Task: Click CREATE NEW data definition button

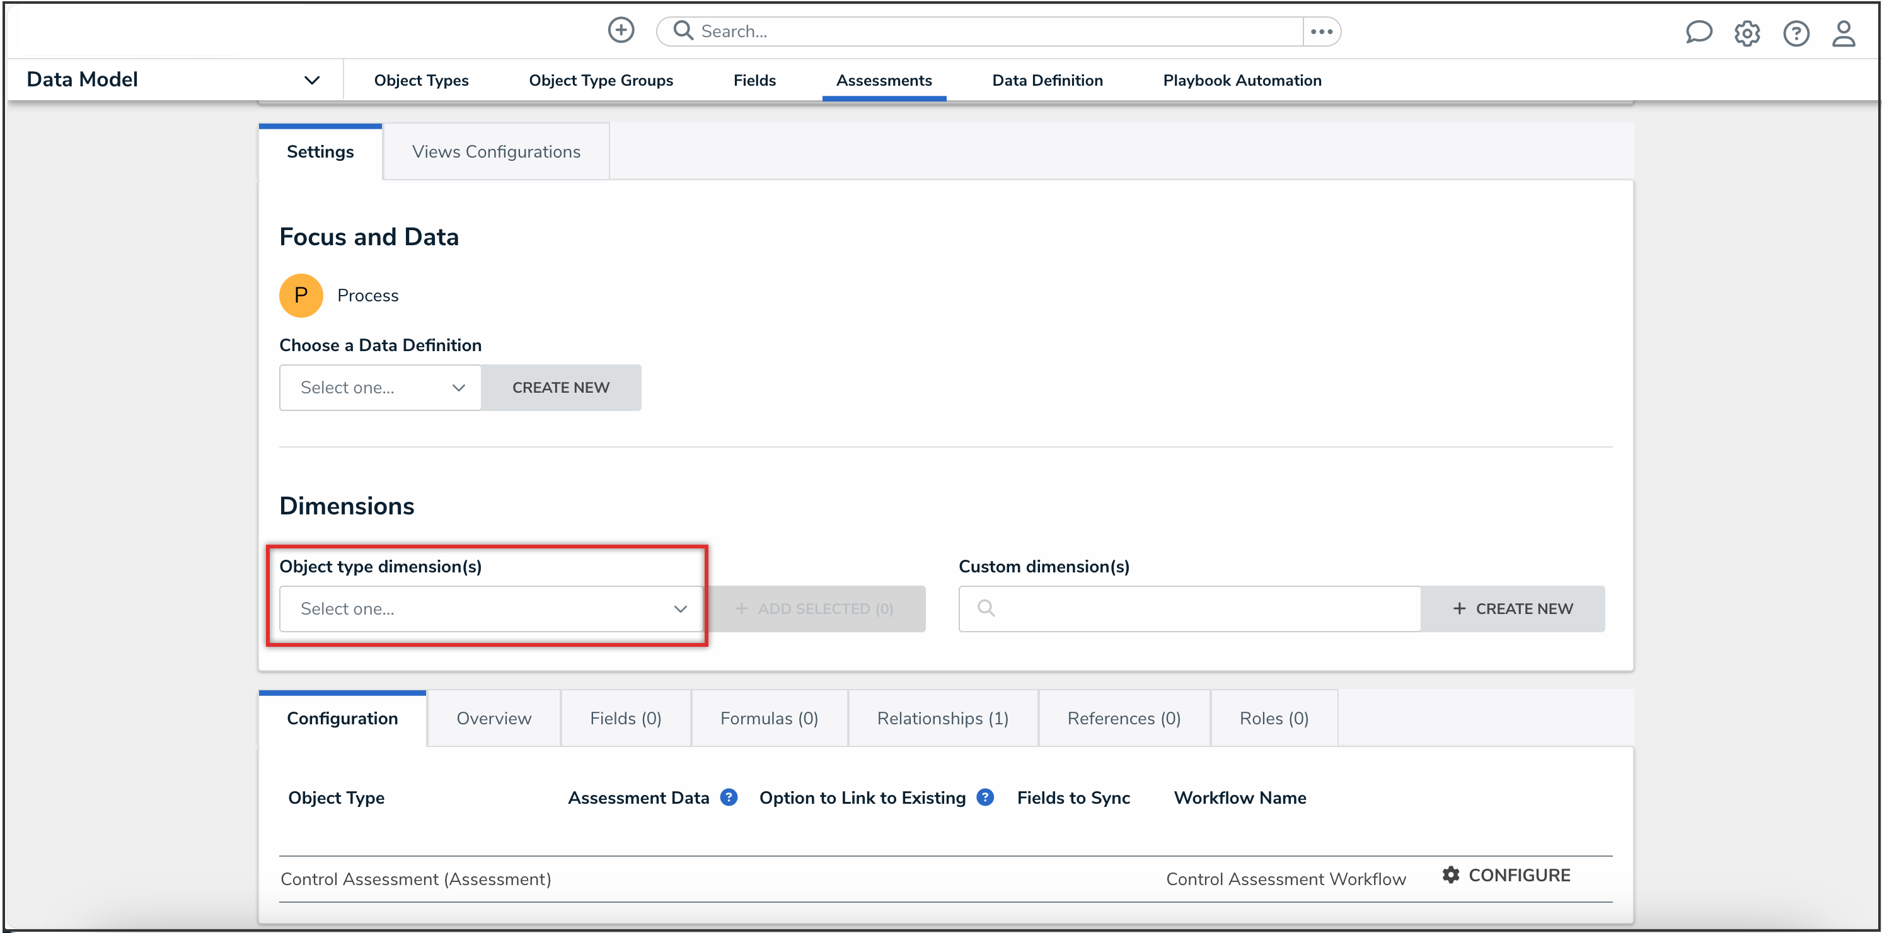Action: tap(560, 387)
